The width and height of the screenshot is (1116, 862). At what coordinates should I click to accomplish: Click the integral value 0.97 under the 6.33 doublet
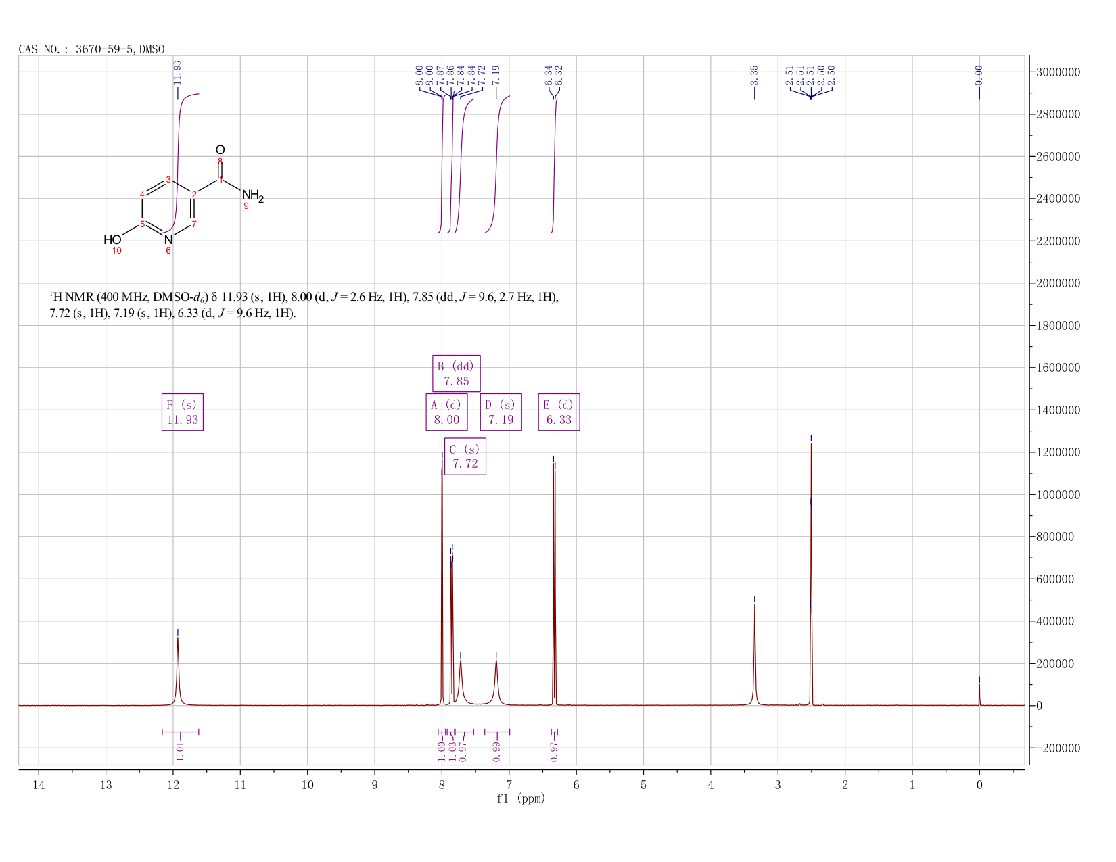pyautogui.click(x=554, y=751)
